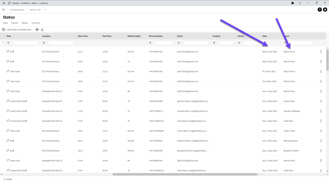Click the Email column filter icon
This screenshot has width=329, height=182.
179,43
